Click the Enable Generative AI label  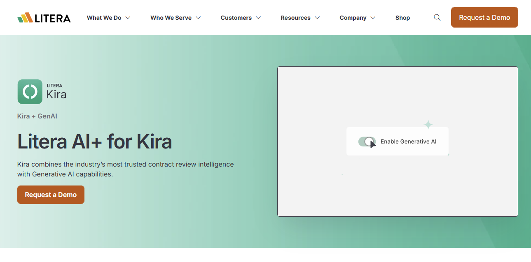408,141
